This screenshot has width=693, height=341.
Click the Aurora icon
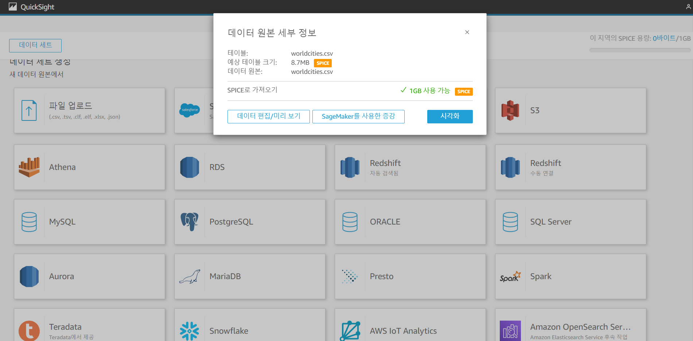click(x=29, y=277)
